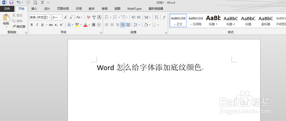
Task: Clear all formatting with the eraser icon
Action: point(89,17)
